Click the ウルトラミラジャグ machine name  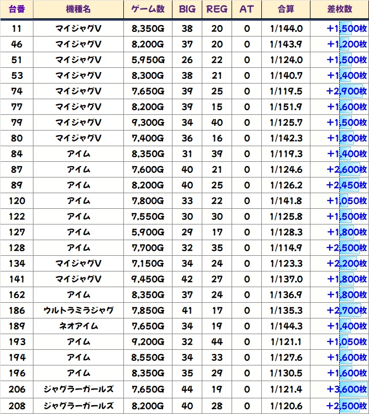click(78, 311)
